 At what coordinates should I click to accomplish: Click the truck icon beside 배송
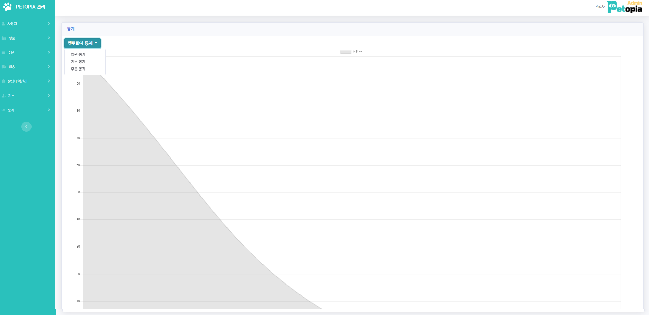(x=4, y=67)
